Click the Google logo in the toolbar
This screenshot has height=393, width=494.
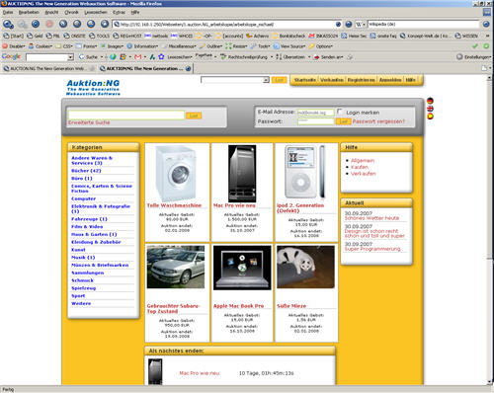(x=11, y=56)
